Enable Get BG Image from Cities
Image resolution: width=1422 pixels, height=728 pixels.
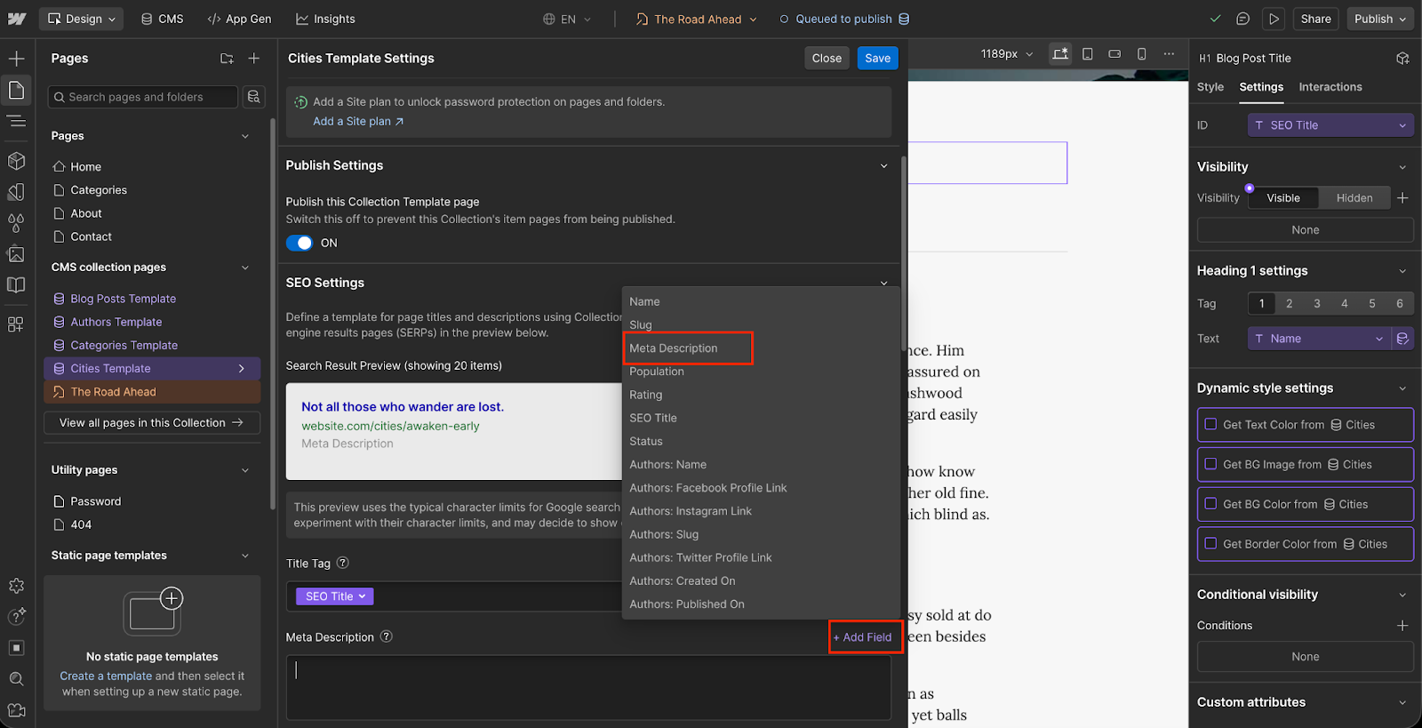(1210, 464)
